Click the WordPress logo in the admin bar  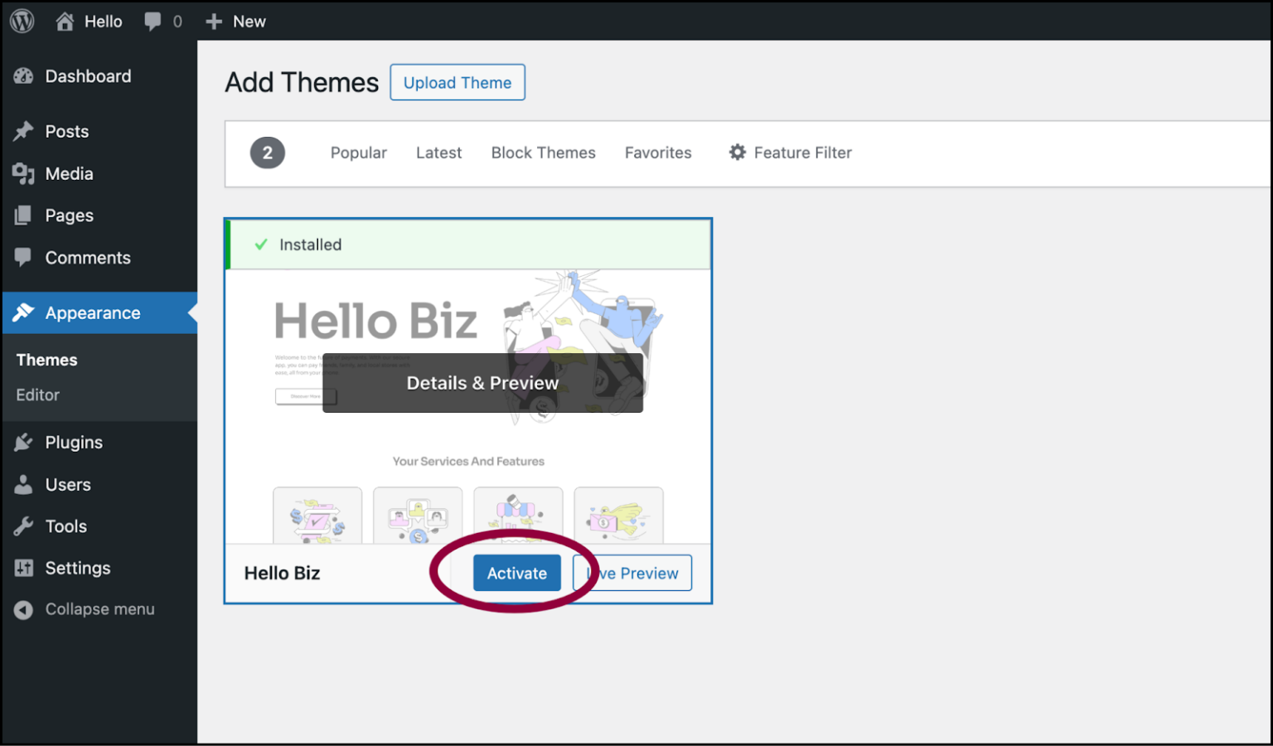pos(21,21)
